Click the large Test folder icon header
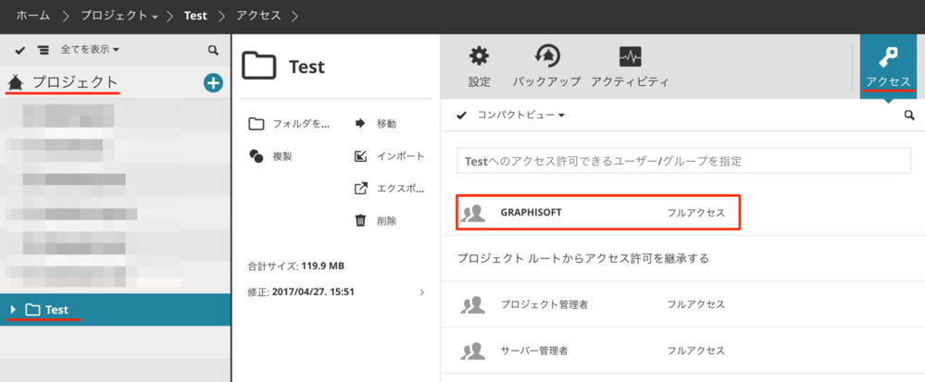The height and width of the screenshot is (382, 925). point(259,66)
